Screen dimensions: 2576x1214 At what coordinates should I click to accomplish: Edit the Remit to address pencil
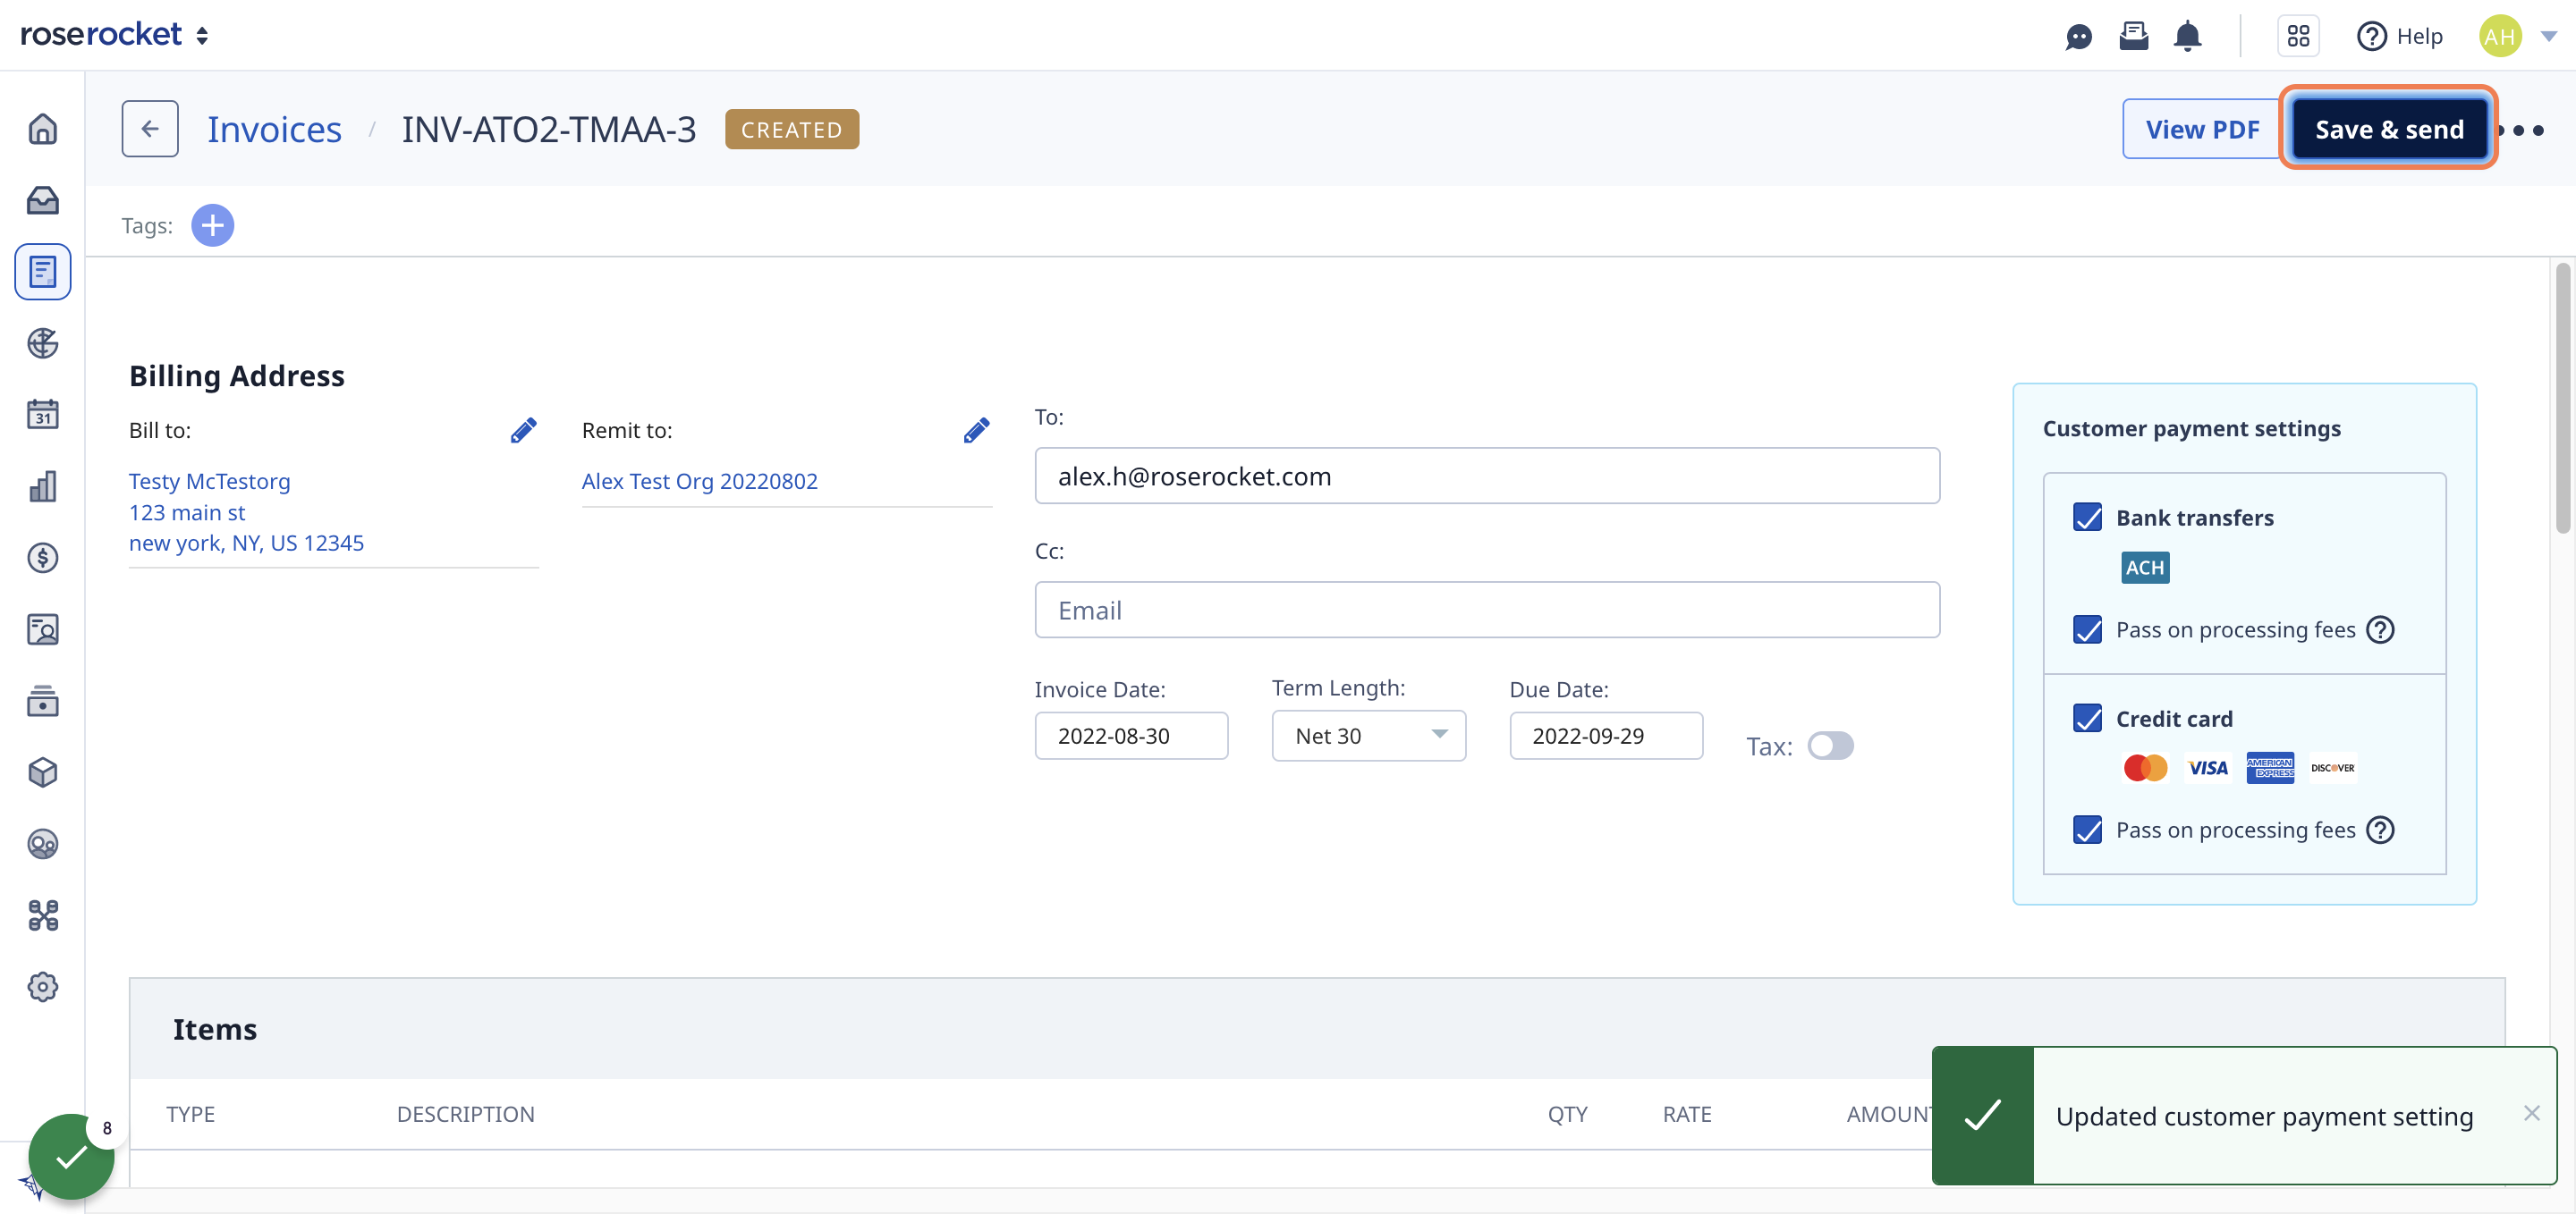[976, 431]
